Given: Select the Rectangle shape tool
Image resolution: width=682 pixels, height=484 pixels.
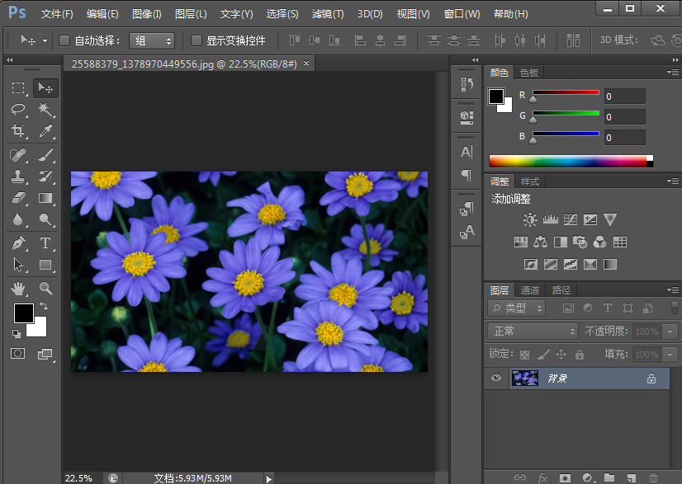Looking at the screenshot, I should tap(45, 265).
